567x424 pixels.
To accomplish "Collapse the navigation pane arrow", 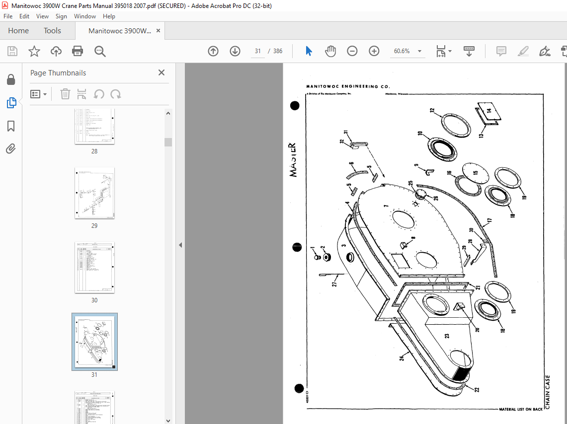I will 180,245.
